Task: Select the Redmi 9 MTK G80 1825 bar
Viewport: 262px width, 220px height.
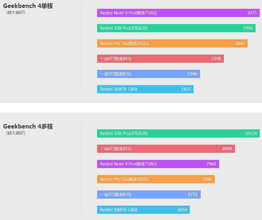Action: tap(145, 89)
